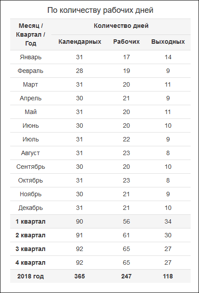
Task: Click the yearly working days total 247
Action: [126, 276]
